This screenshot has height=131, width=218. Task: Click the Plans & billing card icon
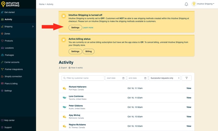2,83
